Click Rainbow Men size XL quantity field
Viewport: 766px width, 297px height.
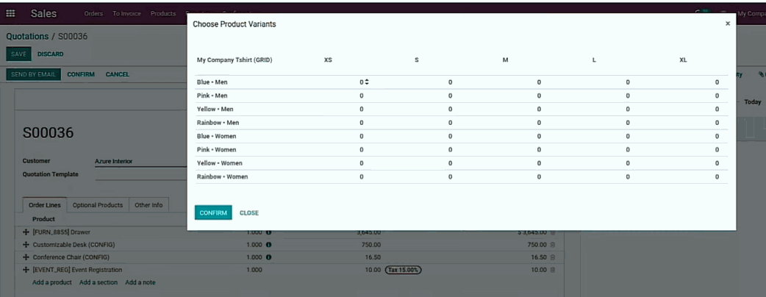point(716,123)
